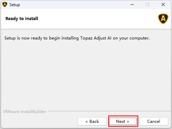Click the words 'your computer' in message

[x=134, y=38]
